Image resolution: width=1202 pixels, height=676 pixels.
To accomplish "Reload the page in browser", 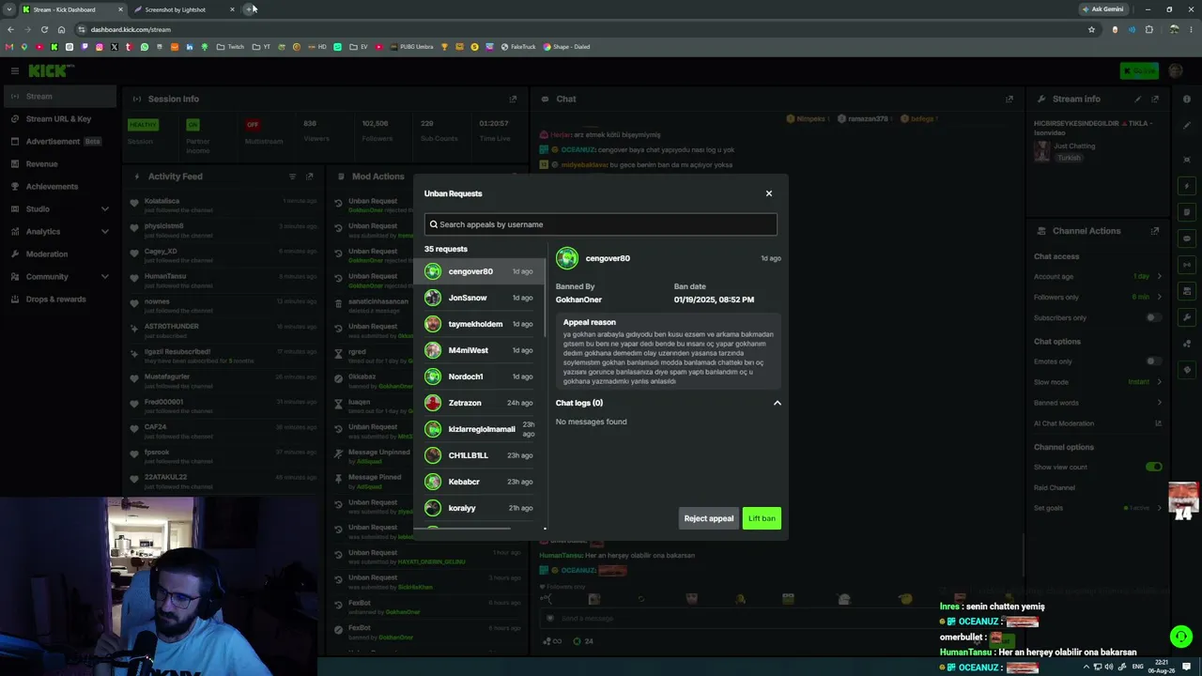I will coord(44,29).
